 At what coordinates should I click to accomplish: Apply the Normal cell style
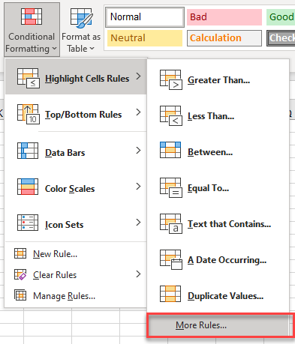point(145,17)
